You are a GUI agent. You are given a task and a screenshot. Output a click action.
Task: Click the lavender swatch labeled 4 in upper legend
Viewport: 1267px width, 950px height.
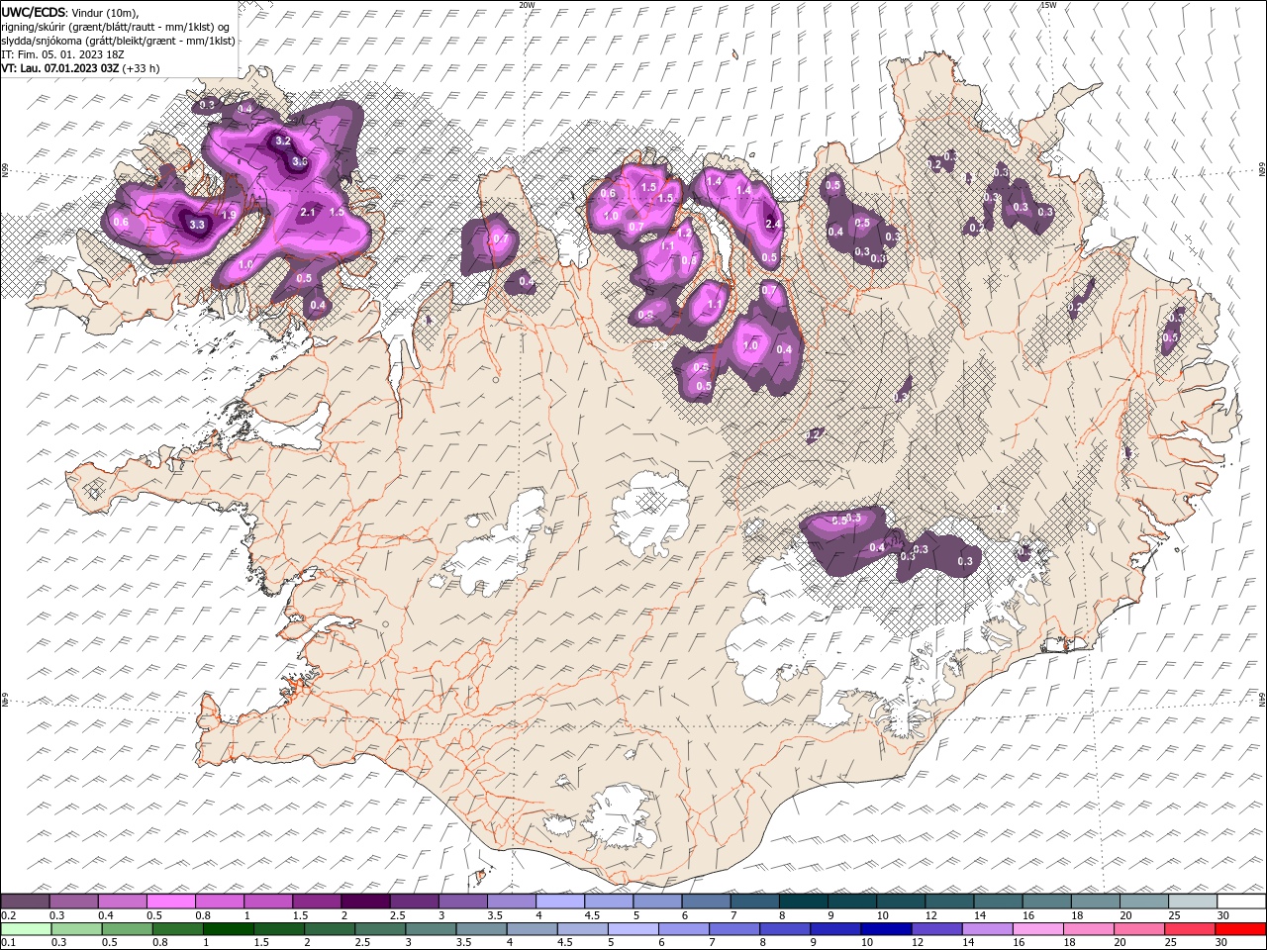[x=559, y=902]
